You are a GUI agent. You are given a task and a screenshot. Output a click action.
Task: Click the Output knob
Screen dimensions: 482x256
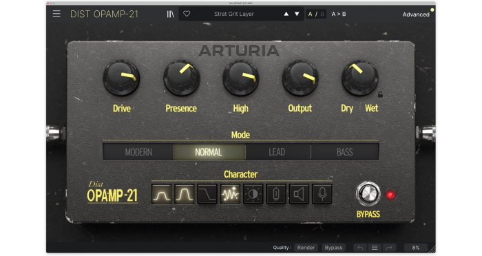(x=300, y=78)
